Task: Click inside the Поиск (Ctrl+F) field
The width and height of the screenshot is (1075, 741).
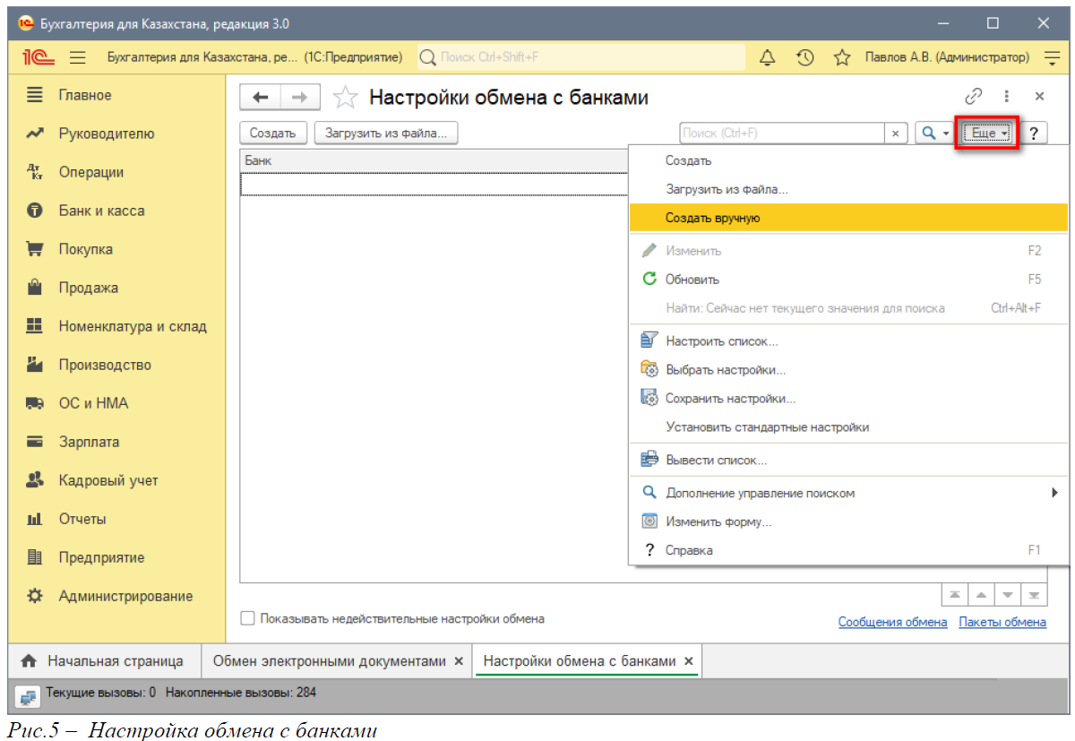Action: click(x=781, y=134)
